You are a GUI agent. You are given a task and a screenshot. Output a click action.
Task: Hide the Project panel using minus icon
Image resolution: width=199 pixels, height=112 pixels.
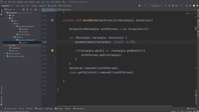pyautogui.click(x=39, y=10)
